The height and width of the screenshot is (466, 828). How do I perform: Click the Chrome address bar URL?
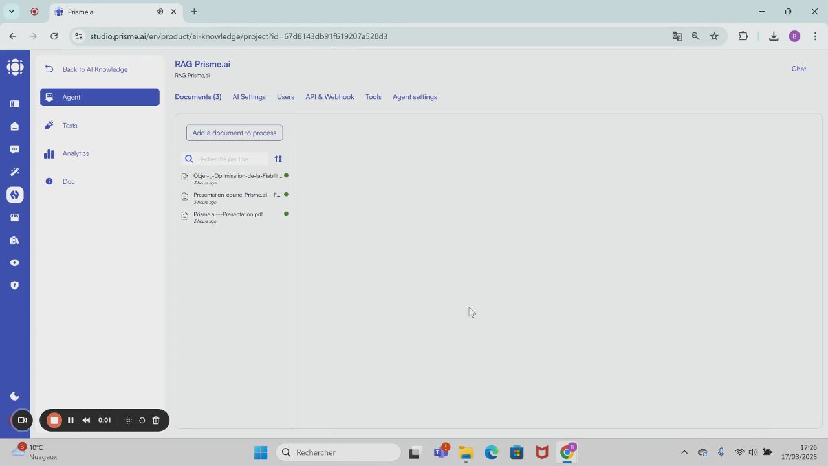click(239, 36)
